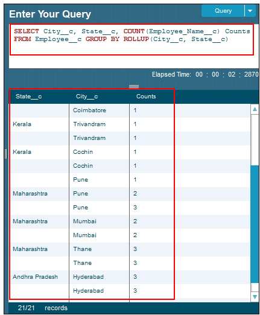Select first Kerala cell beside Trivandram
260x315 pixels.
[22, 124]
